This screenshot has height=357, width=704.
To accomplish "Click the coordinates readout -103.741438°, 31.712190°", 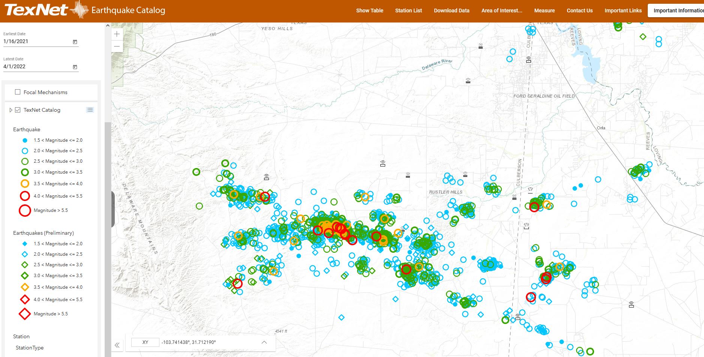I will tap(189, 342).
